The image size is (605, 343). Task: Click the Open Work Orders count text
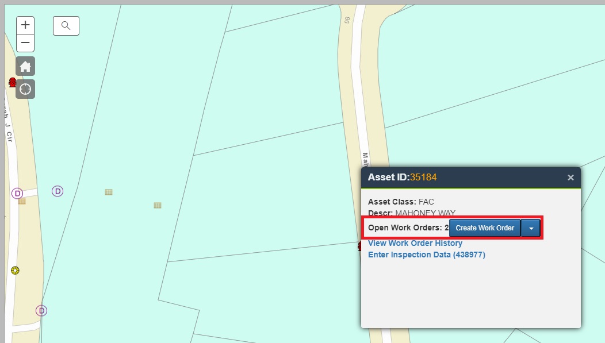pyautogui.click(x=405, y=228)
